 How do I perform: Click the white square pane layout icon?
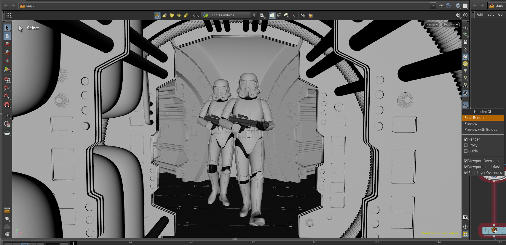[x=465, y=6]
